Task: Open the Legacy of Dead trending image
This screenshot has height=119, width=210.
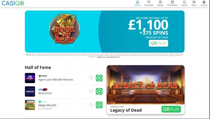Action: click(x=146, y=85)
